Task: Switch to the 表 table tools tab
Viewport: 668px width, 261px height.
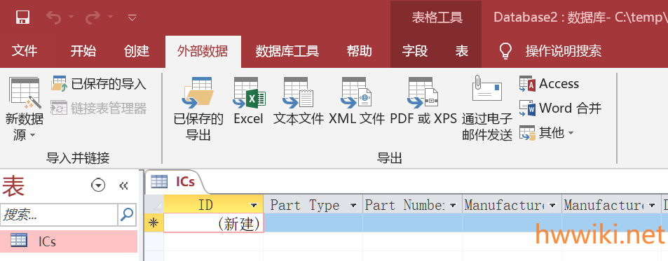Action: coord(462,52)
